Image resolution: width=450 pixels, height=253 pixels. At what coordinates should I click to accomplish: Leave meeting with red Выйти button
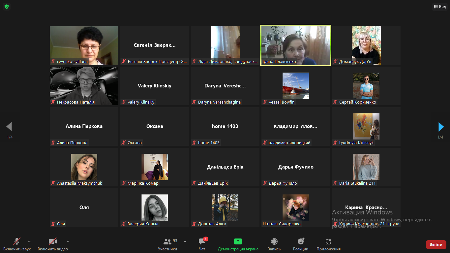point(436,244)
